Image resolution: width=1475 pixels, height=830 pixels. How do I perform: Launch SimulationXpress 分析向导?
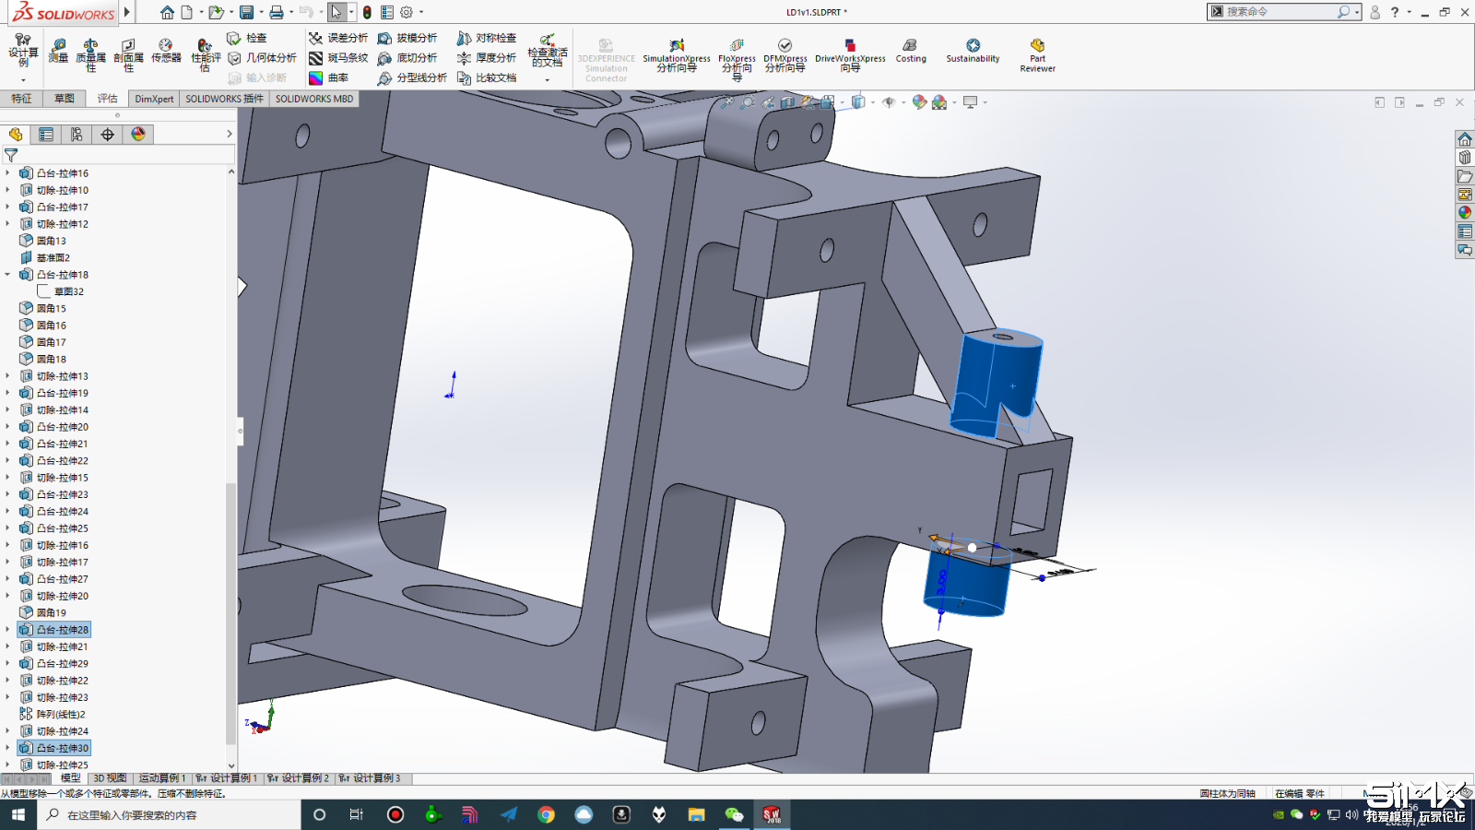click(677, 55)
